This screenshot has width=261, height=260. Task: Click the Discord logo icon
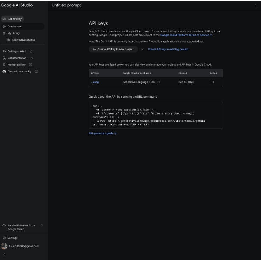[x=4, y=71]
